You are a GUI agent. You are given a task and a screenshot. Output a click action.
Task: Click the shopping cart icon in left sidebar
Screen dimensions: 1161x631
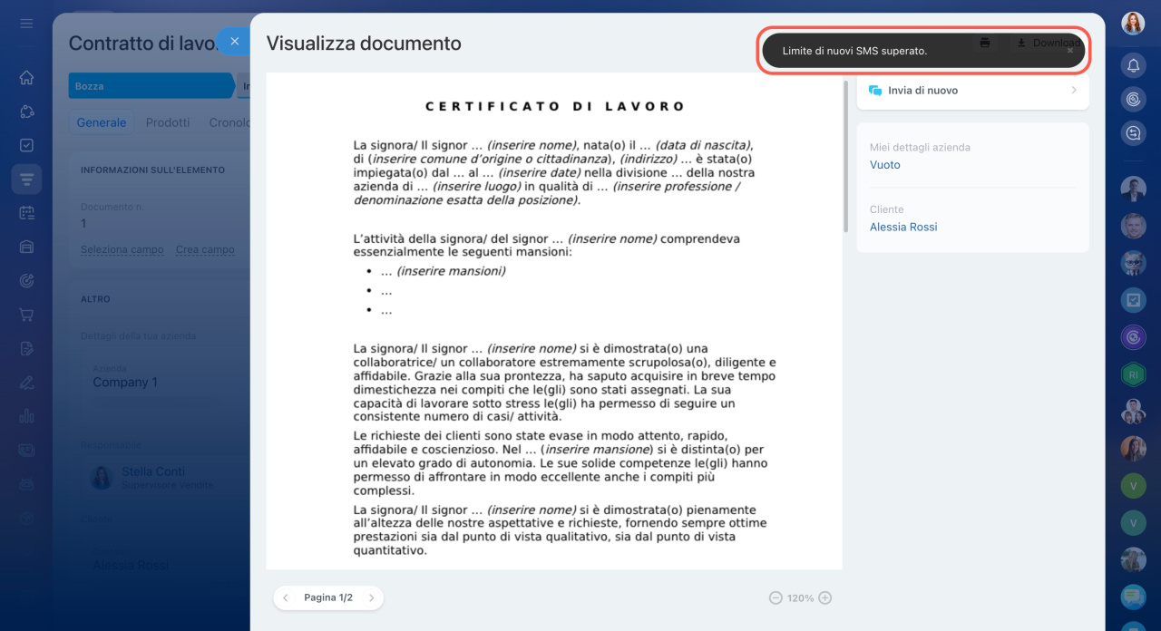(x=26, y=315)
